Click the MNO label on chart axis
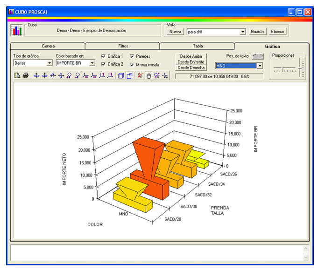Viewport: 318px width, 270px height. click(123, 214)
